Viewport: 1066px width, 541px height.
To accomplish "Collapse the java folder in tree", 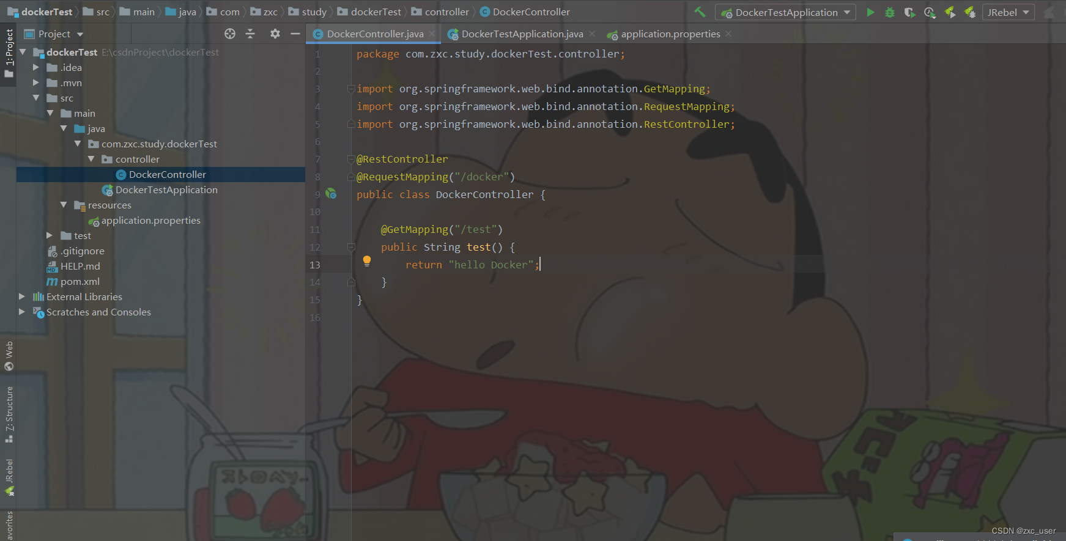I will (64, 128).
